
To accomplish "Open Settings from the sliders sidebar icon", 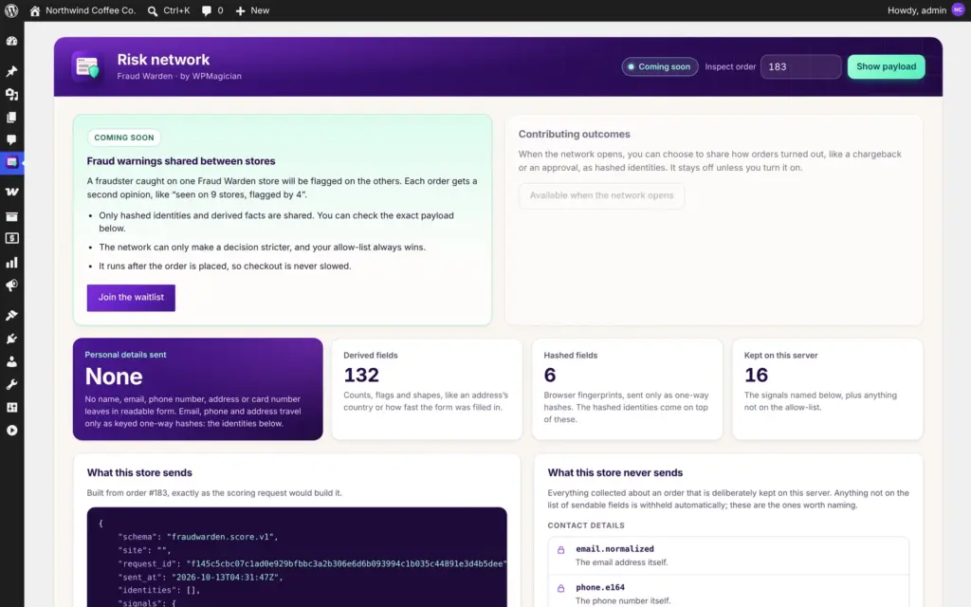I will (11, 408).
